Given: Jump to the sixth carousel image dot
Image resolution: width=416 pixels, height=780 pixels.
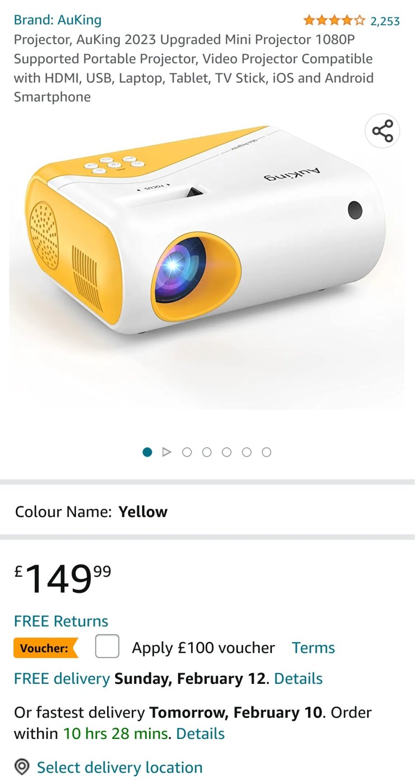Looking at the screenshot, I should tap(247, 452).
